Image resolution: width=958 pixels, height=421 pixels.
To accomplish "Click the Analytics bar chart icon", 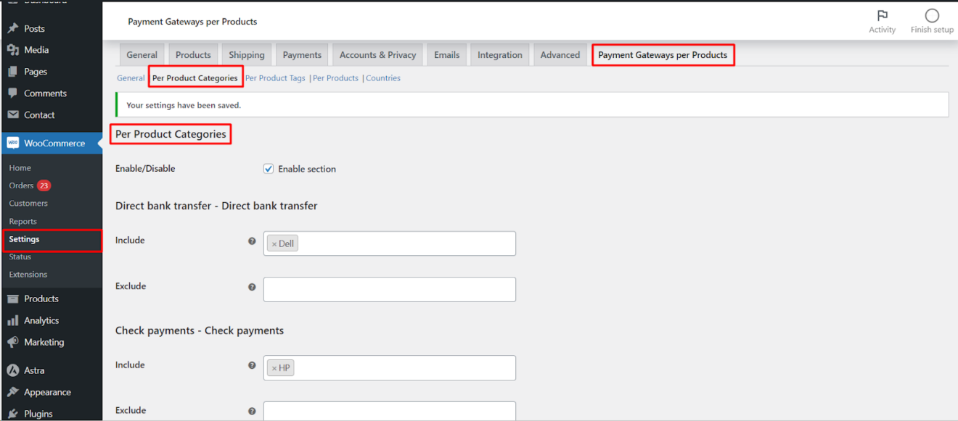I will pos(12,320).
